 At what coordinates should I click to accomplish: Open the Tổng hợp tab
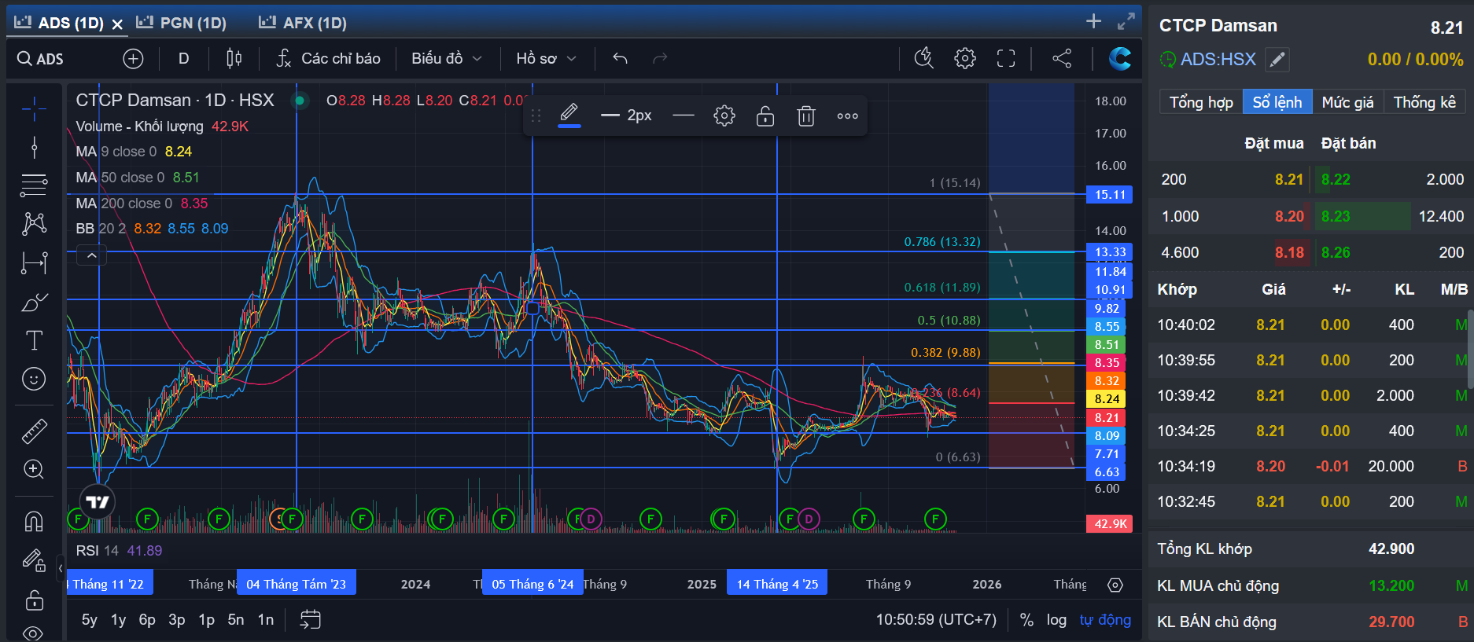pyautogui.click(x=1201, y=102)
